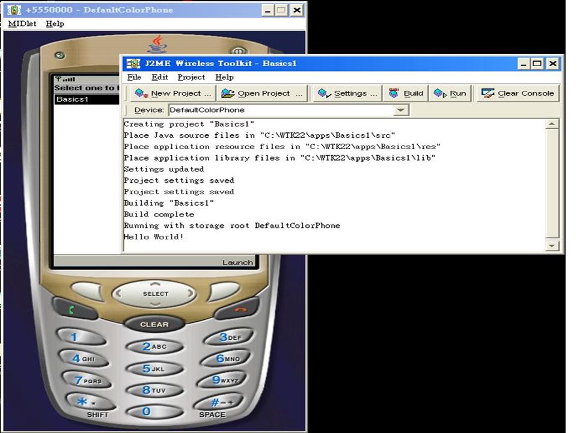Click the emulator window title bar icon
Screen dimensions: 577x433
click(14, 10)
